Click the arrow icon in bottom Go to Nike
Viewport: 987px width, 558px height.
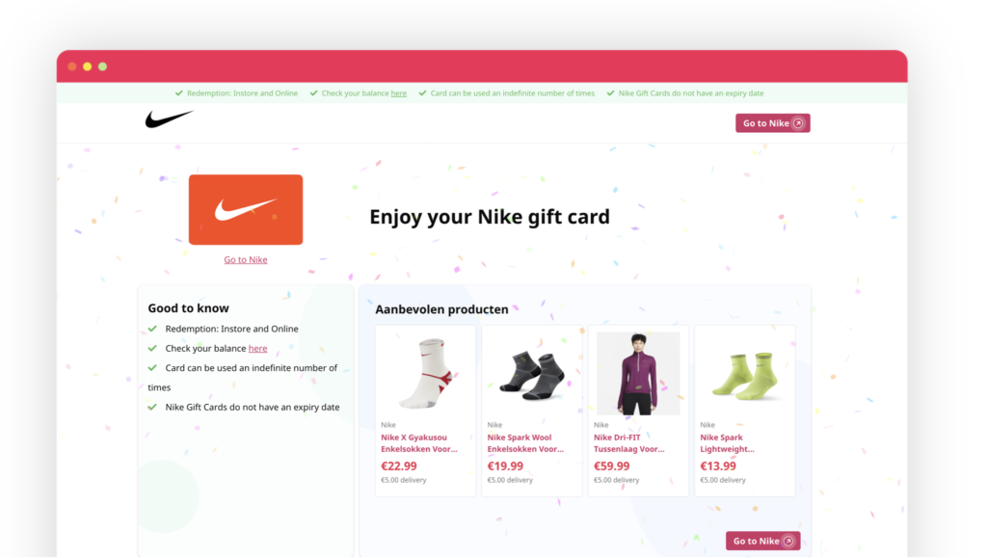[788, 541]
